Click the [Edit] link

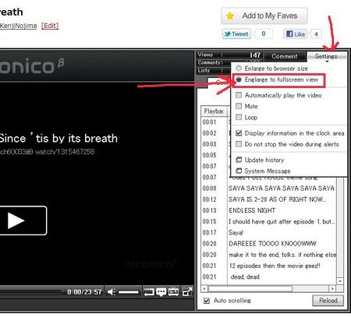(50, 26)
